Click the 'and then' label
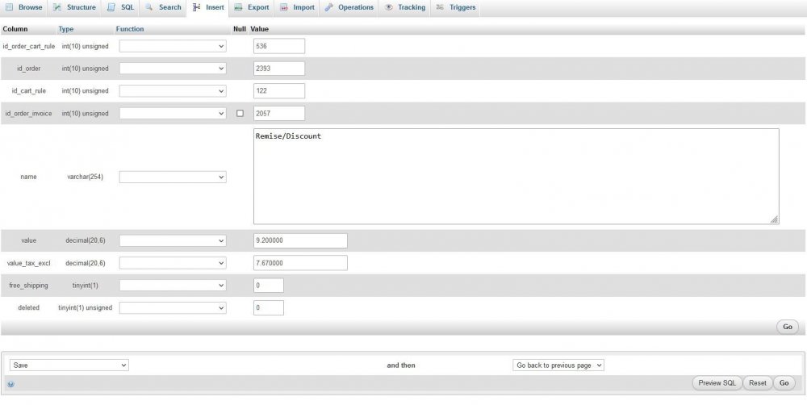This screenshot has height=405, width=807. [x=401, y=365]
